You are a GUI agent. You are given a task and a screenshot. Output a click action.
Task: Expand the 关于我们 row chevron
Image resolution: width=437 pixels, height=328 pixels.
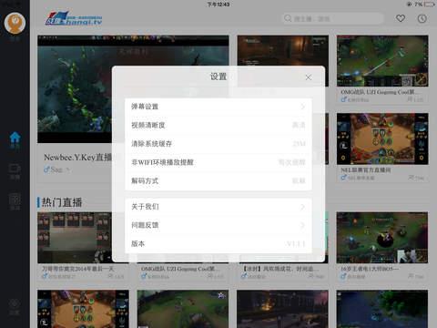(x=302, y=207)
